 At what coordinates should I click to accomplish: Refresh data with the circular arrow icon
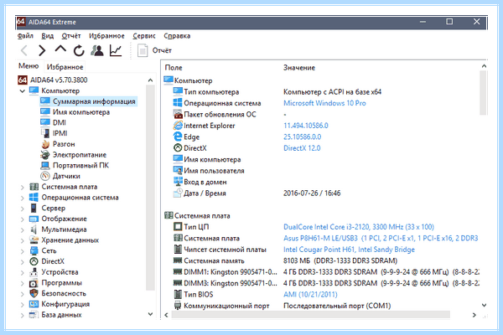[79, 50]
